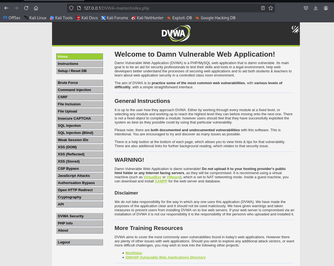Open the About page
Image resolution: width=334 pixels, height=266 pixels.
80,230
